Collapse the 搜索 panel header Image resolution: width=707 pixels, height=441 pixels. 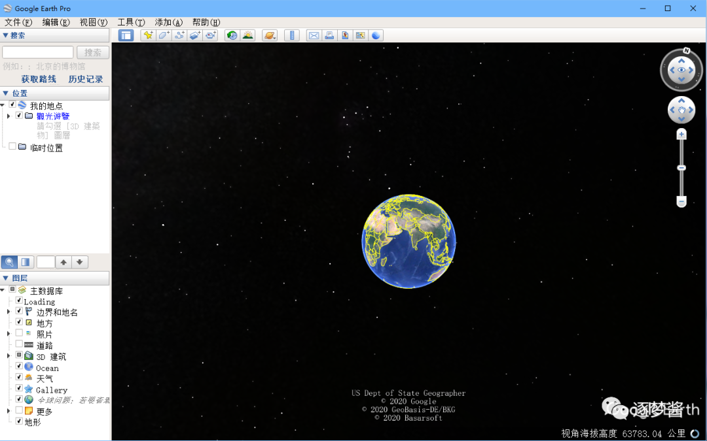click(x=54, y=35)
